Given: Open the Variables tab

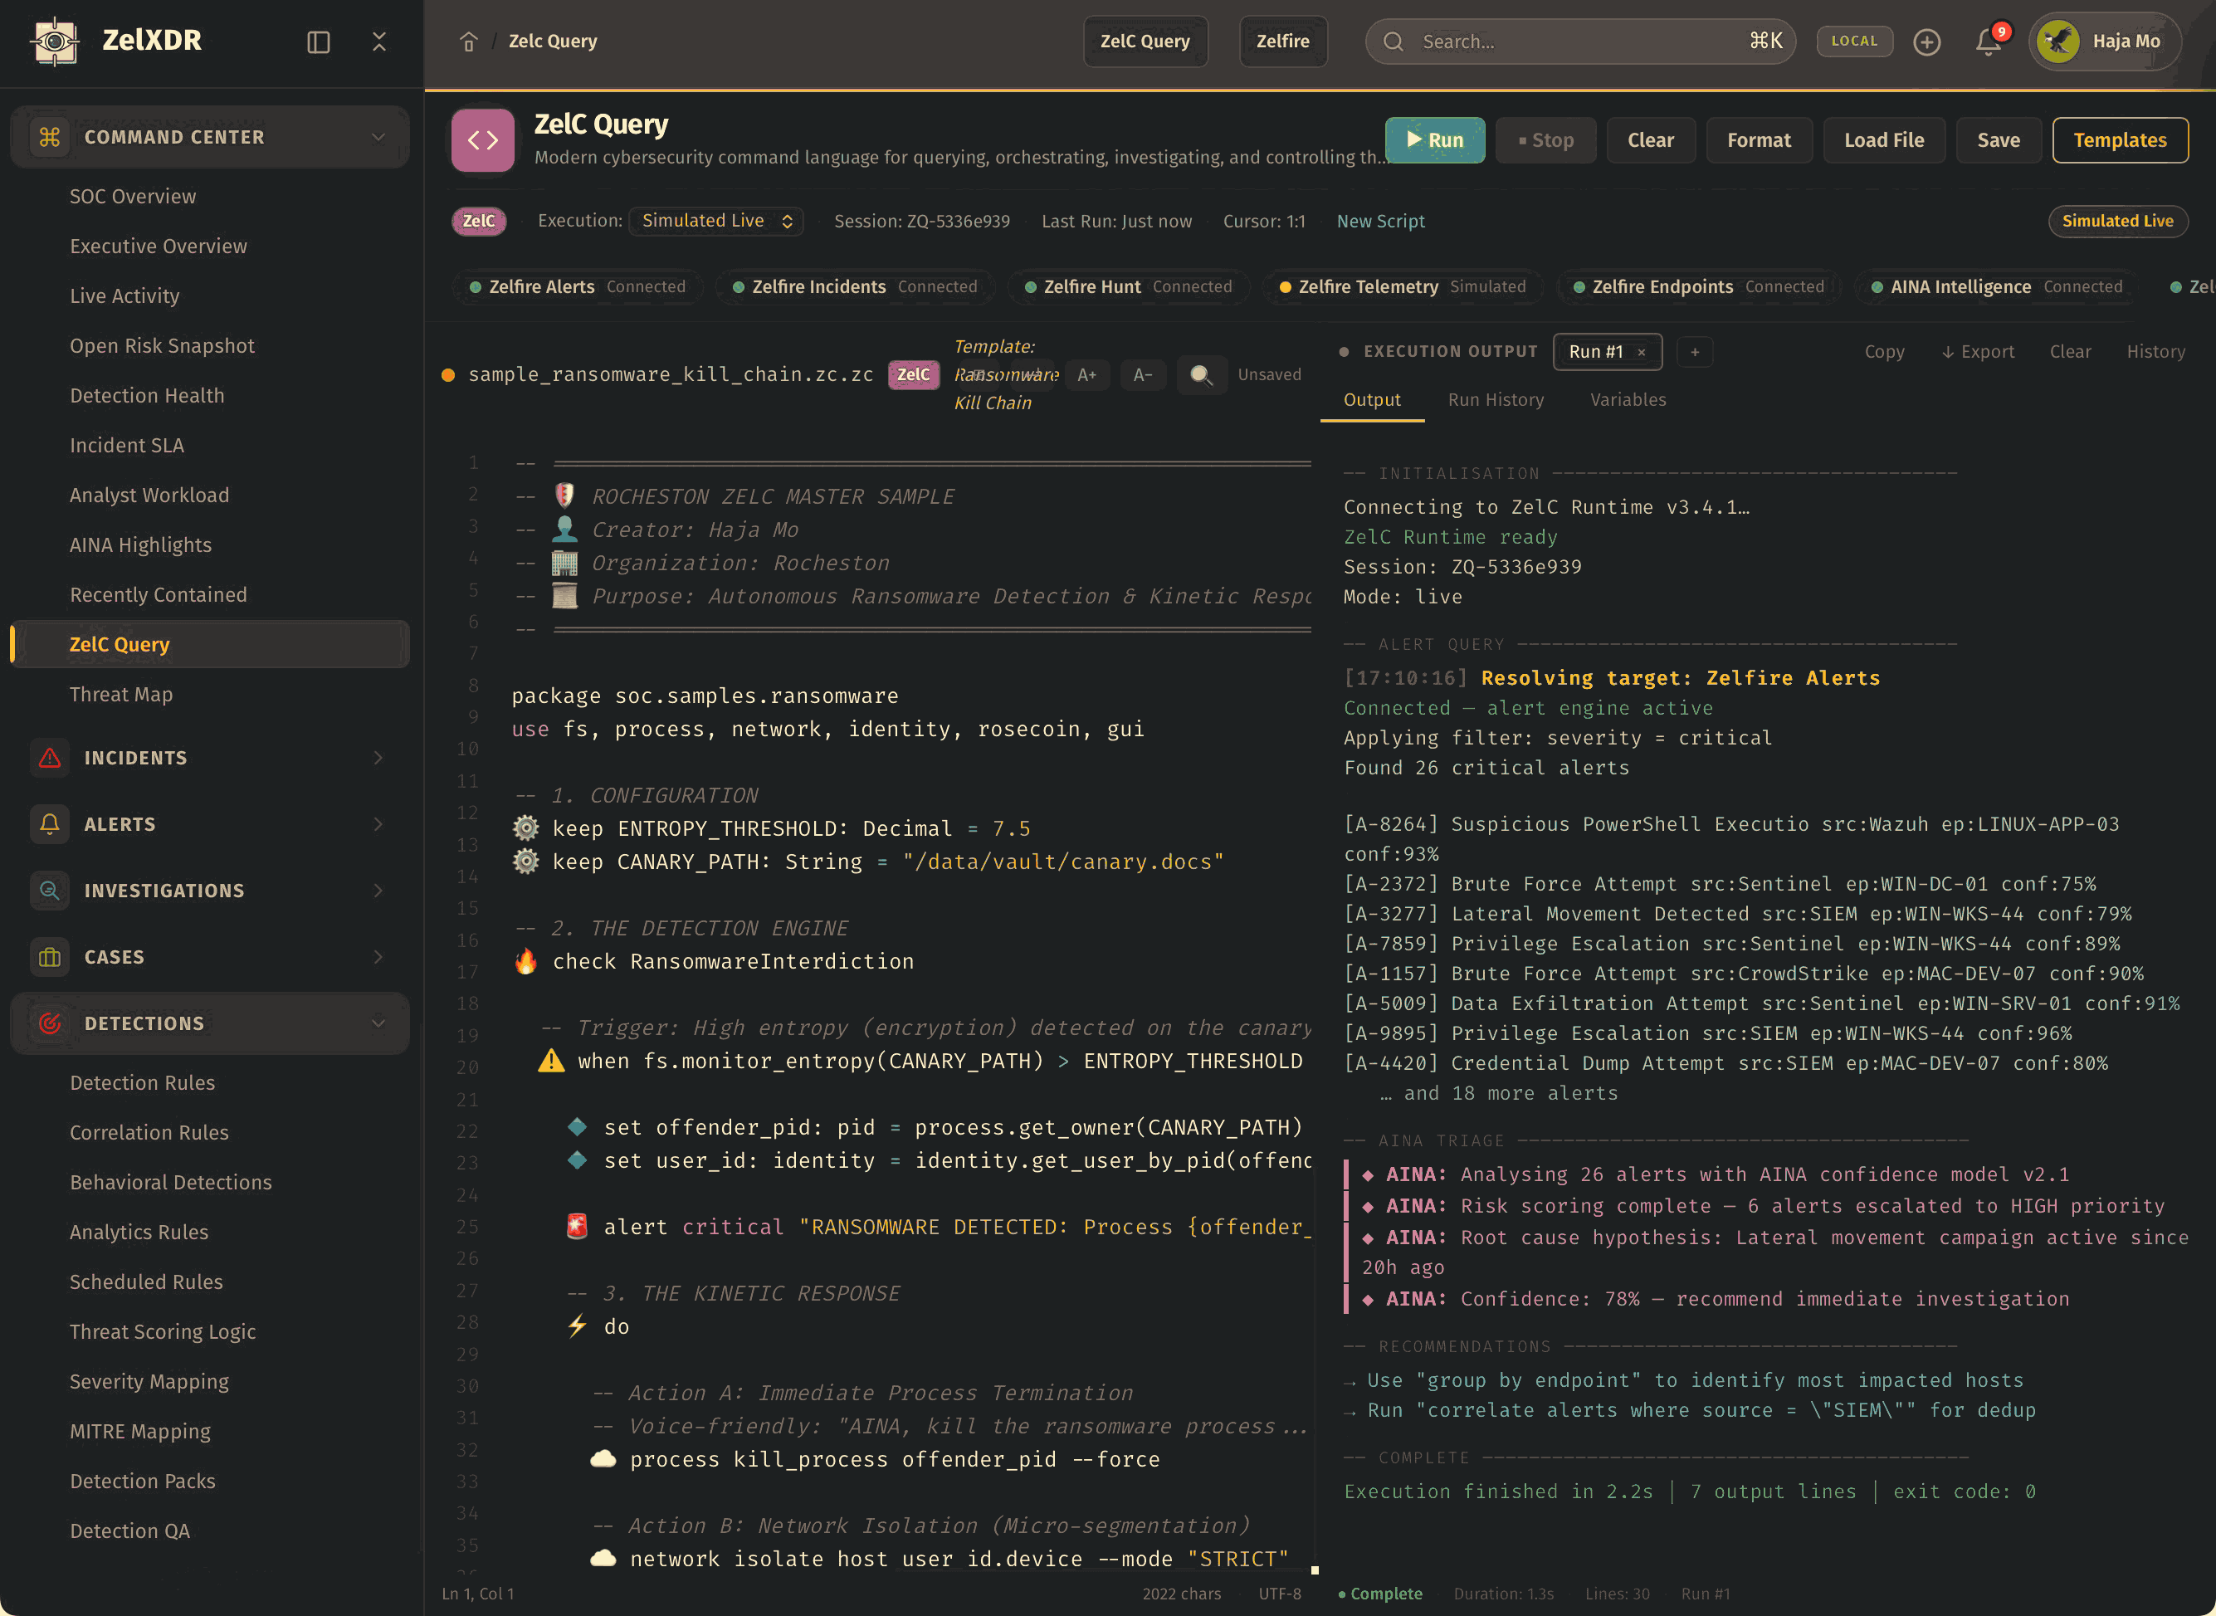Looking at the screenshot, I should click(1628, 400).
